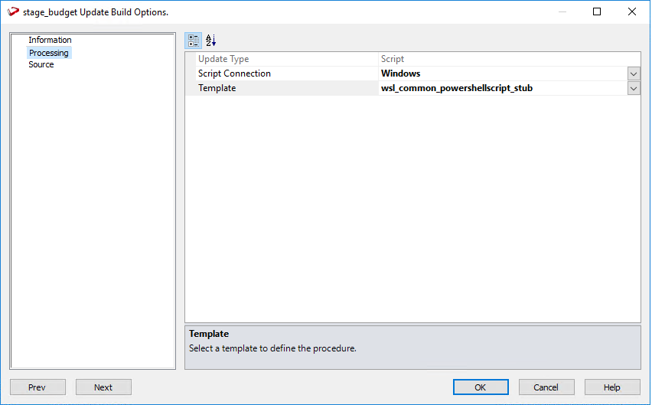Click the Script Connection property label
Screen dimensions: 652x405
[234, 73]
